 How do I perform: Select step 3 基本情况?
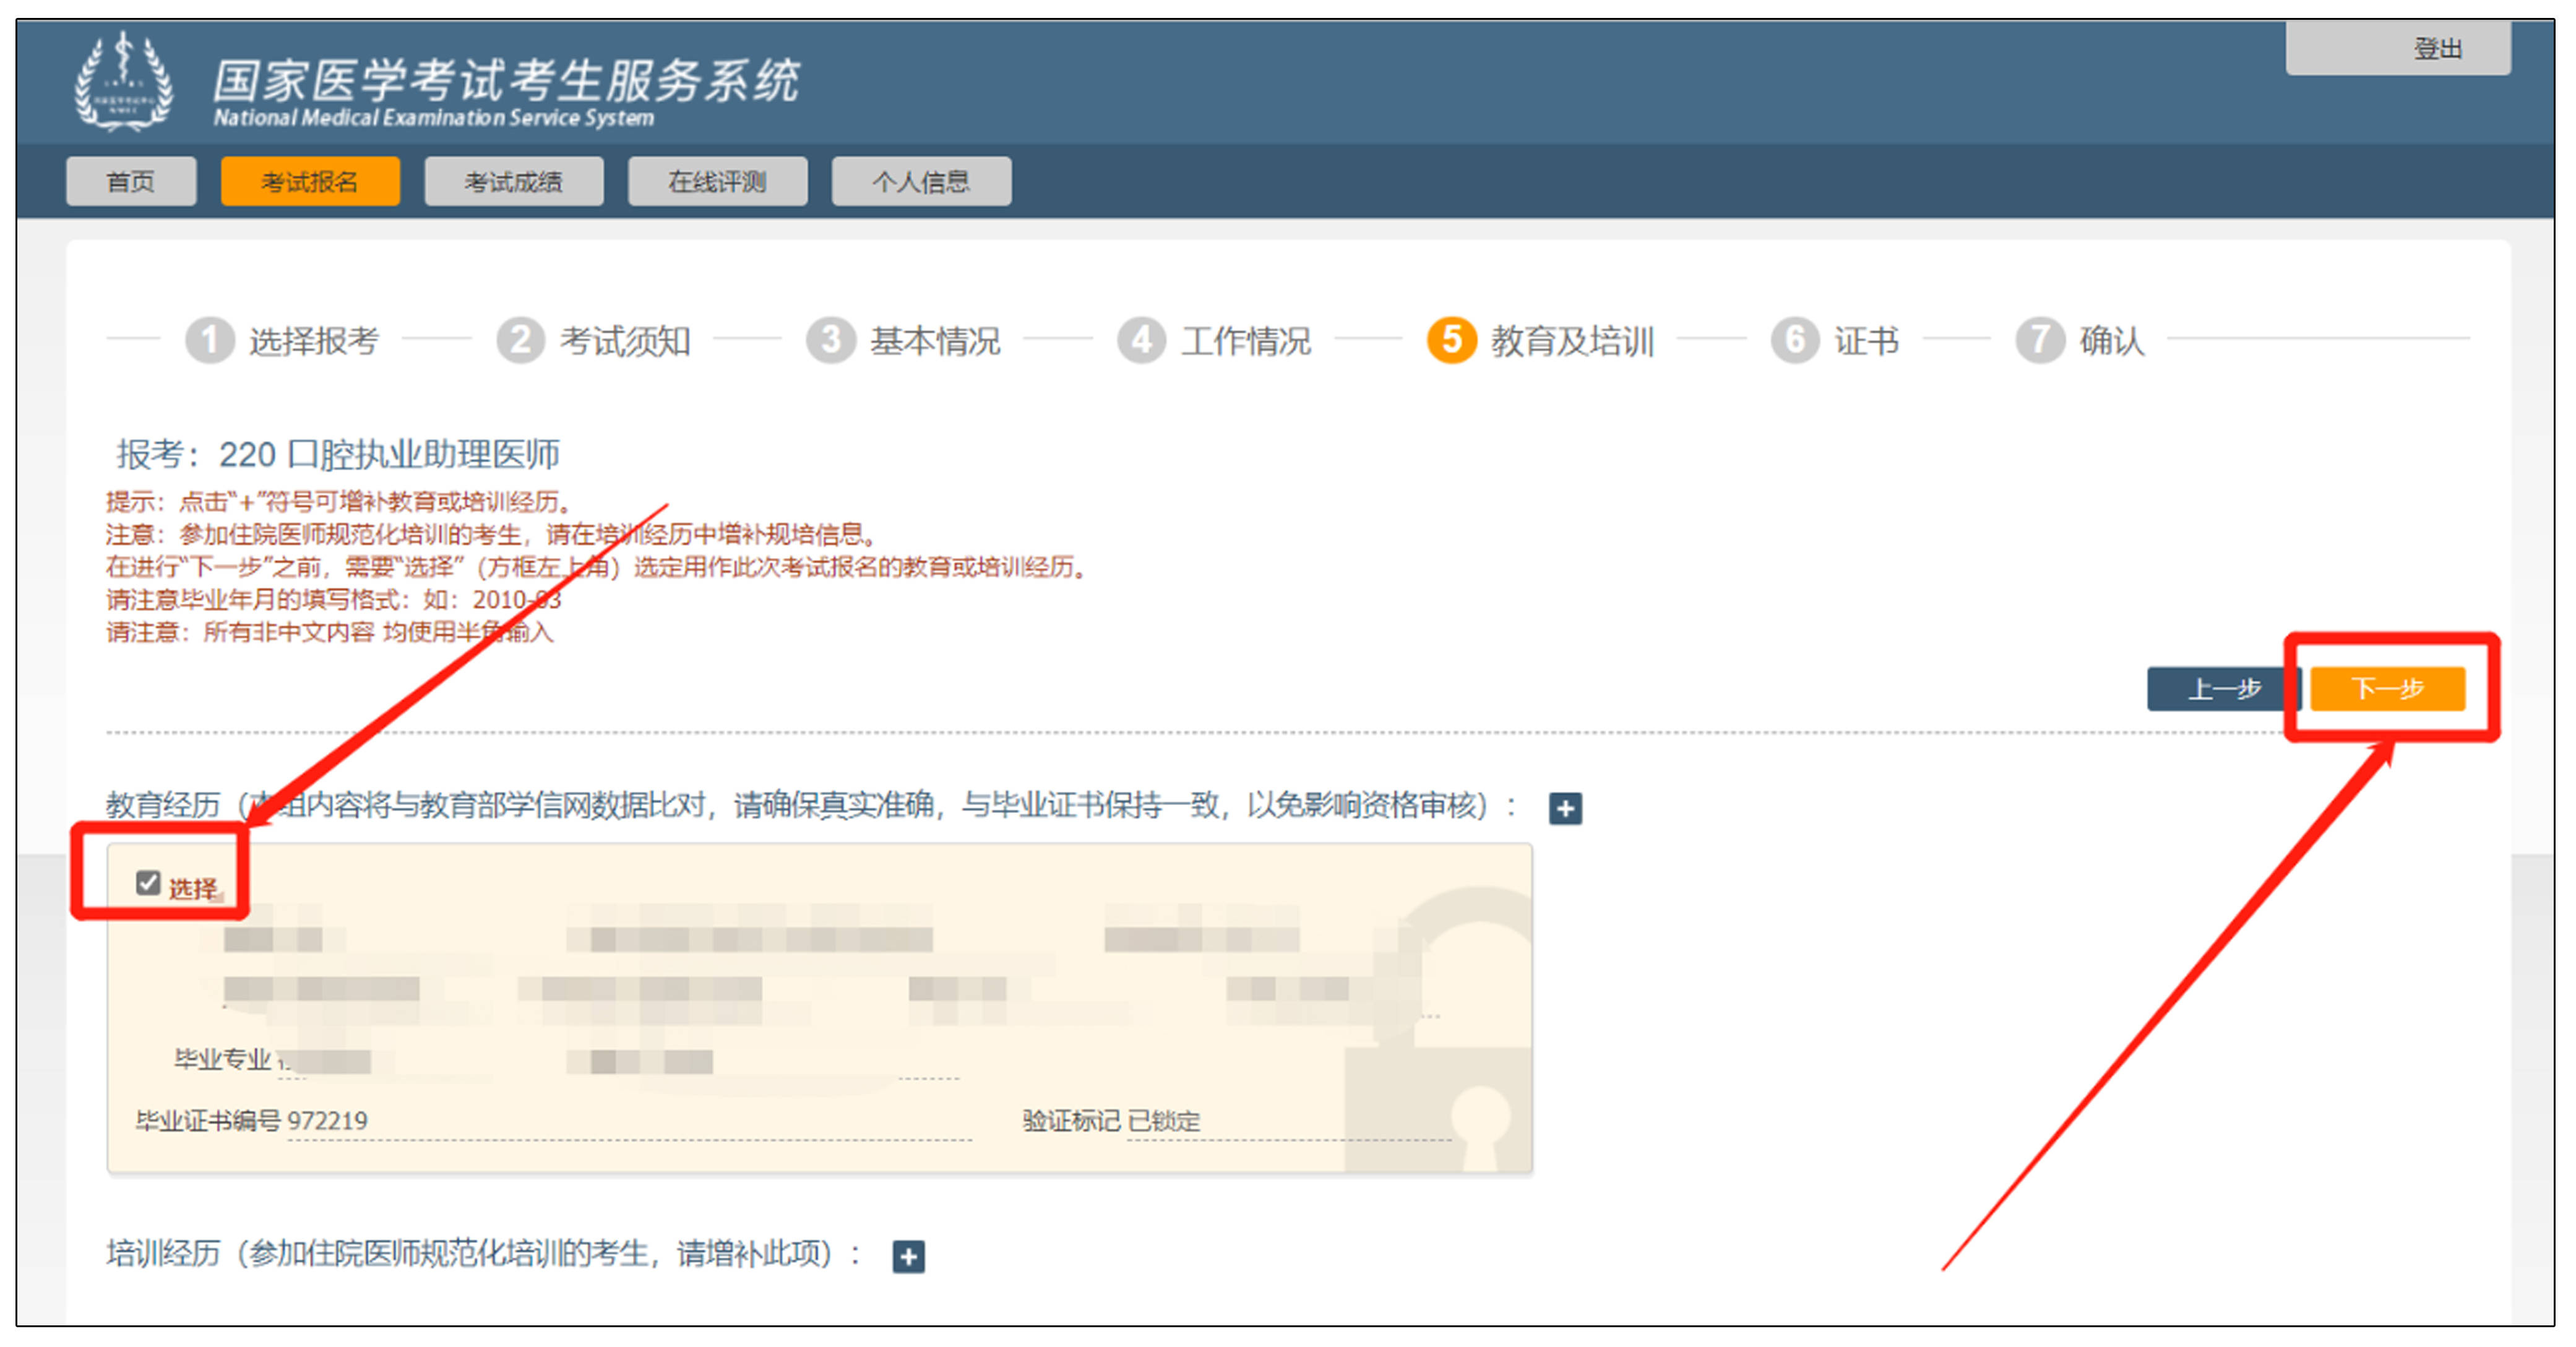(x=903, y=341)
